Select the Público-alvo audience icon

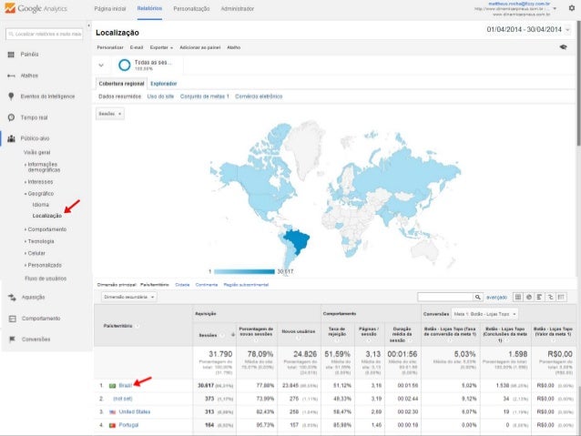pyautogui.click(x=10, y=139)
